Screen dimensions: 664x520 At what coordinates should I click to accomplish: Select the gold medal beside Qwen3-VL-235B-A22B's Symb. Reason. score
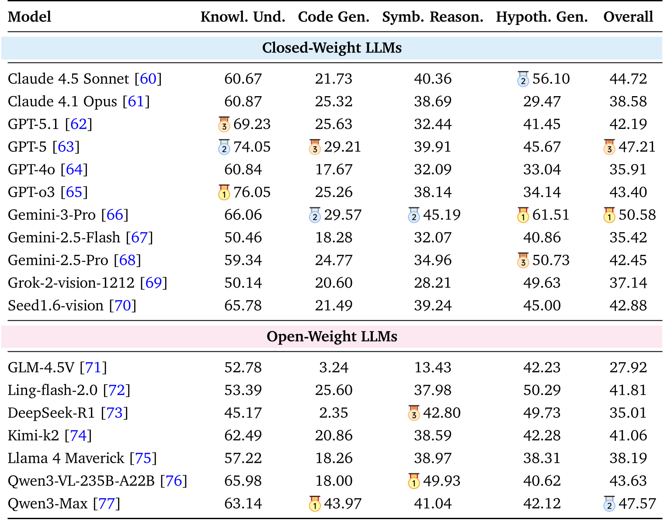(x=414, y=481)
